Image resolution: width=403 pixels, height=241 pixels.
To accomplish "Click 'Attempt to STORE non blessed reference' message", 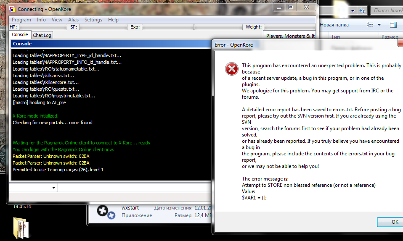I will [308, 185].
